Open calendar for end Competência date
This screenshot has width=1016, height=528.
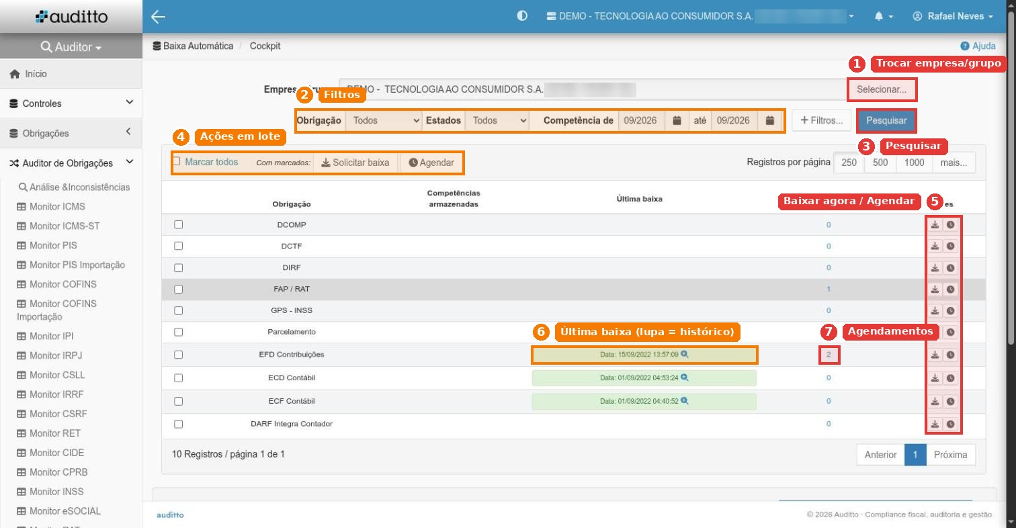coord(770,121)
